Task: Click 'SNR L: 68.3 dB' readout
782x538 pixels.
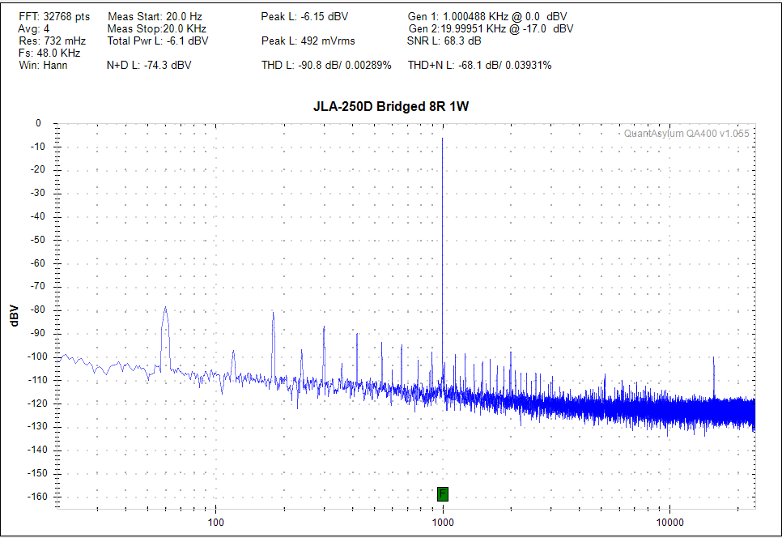Action: 444,41
